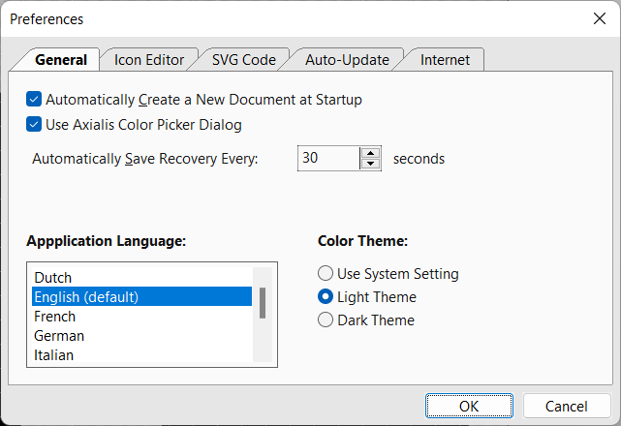Image resolution: width=621 pixels, height=426 pixels.
Task: Enable the Dark Theme option
Action: [x=326, y=320]
